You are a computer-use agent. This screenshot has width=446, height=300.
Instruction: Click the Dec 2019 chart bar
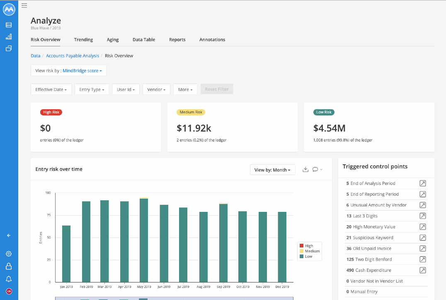coord(282,247)
